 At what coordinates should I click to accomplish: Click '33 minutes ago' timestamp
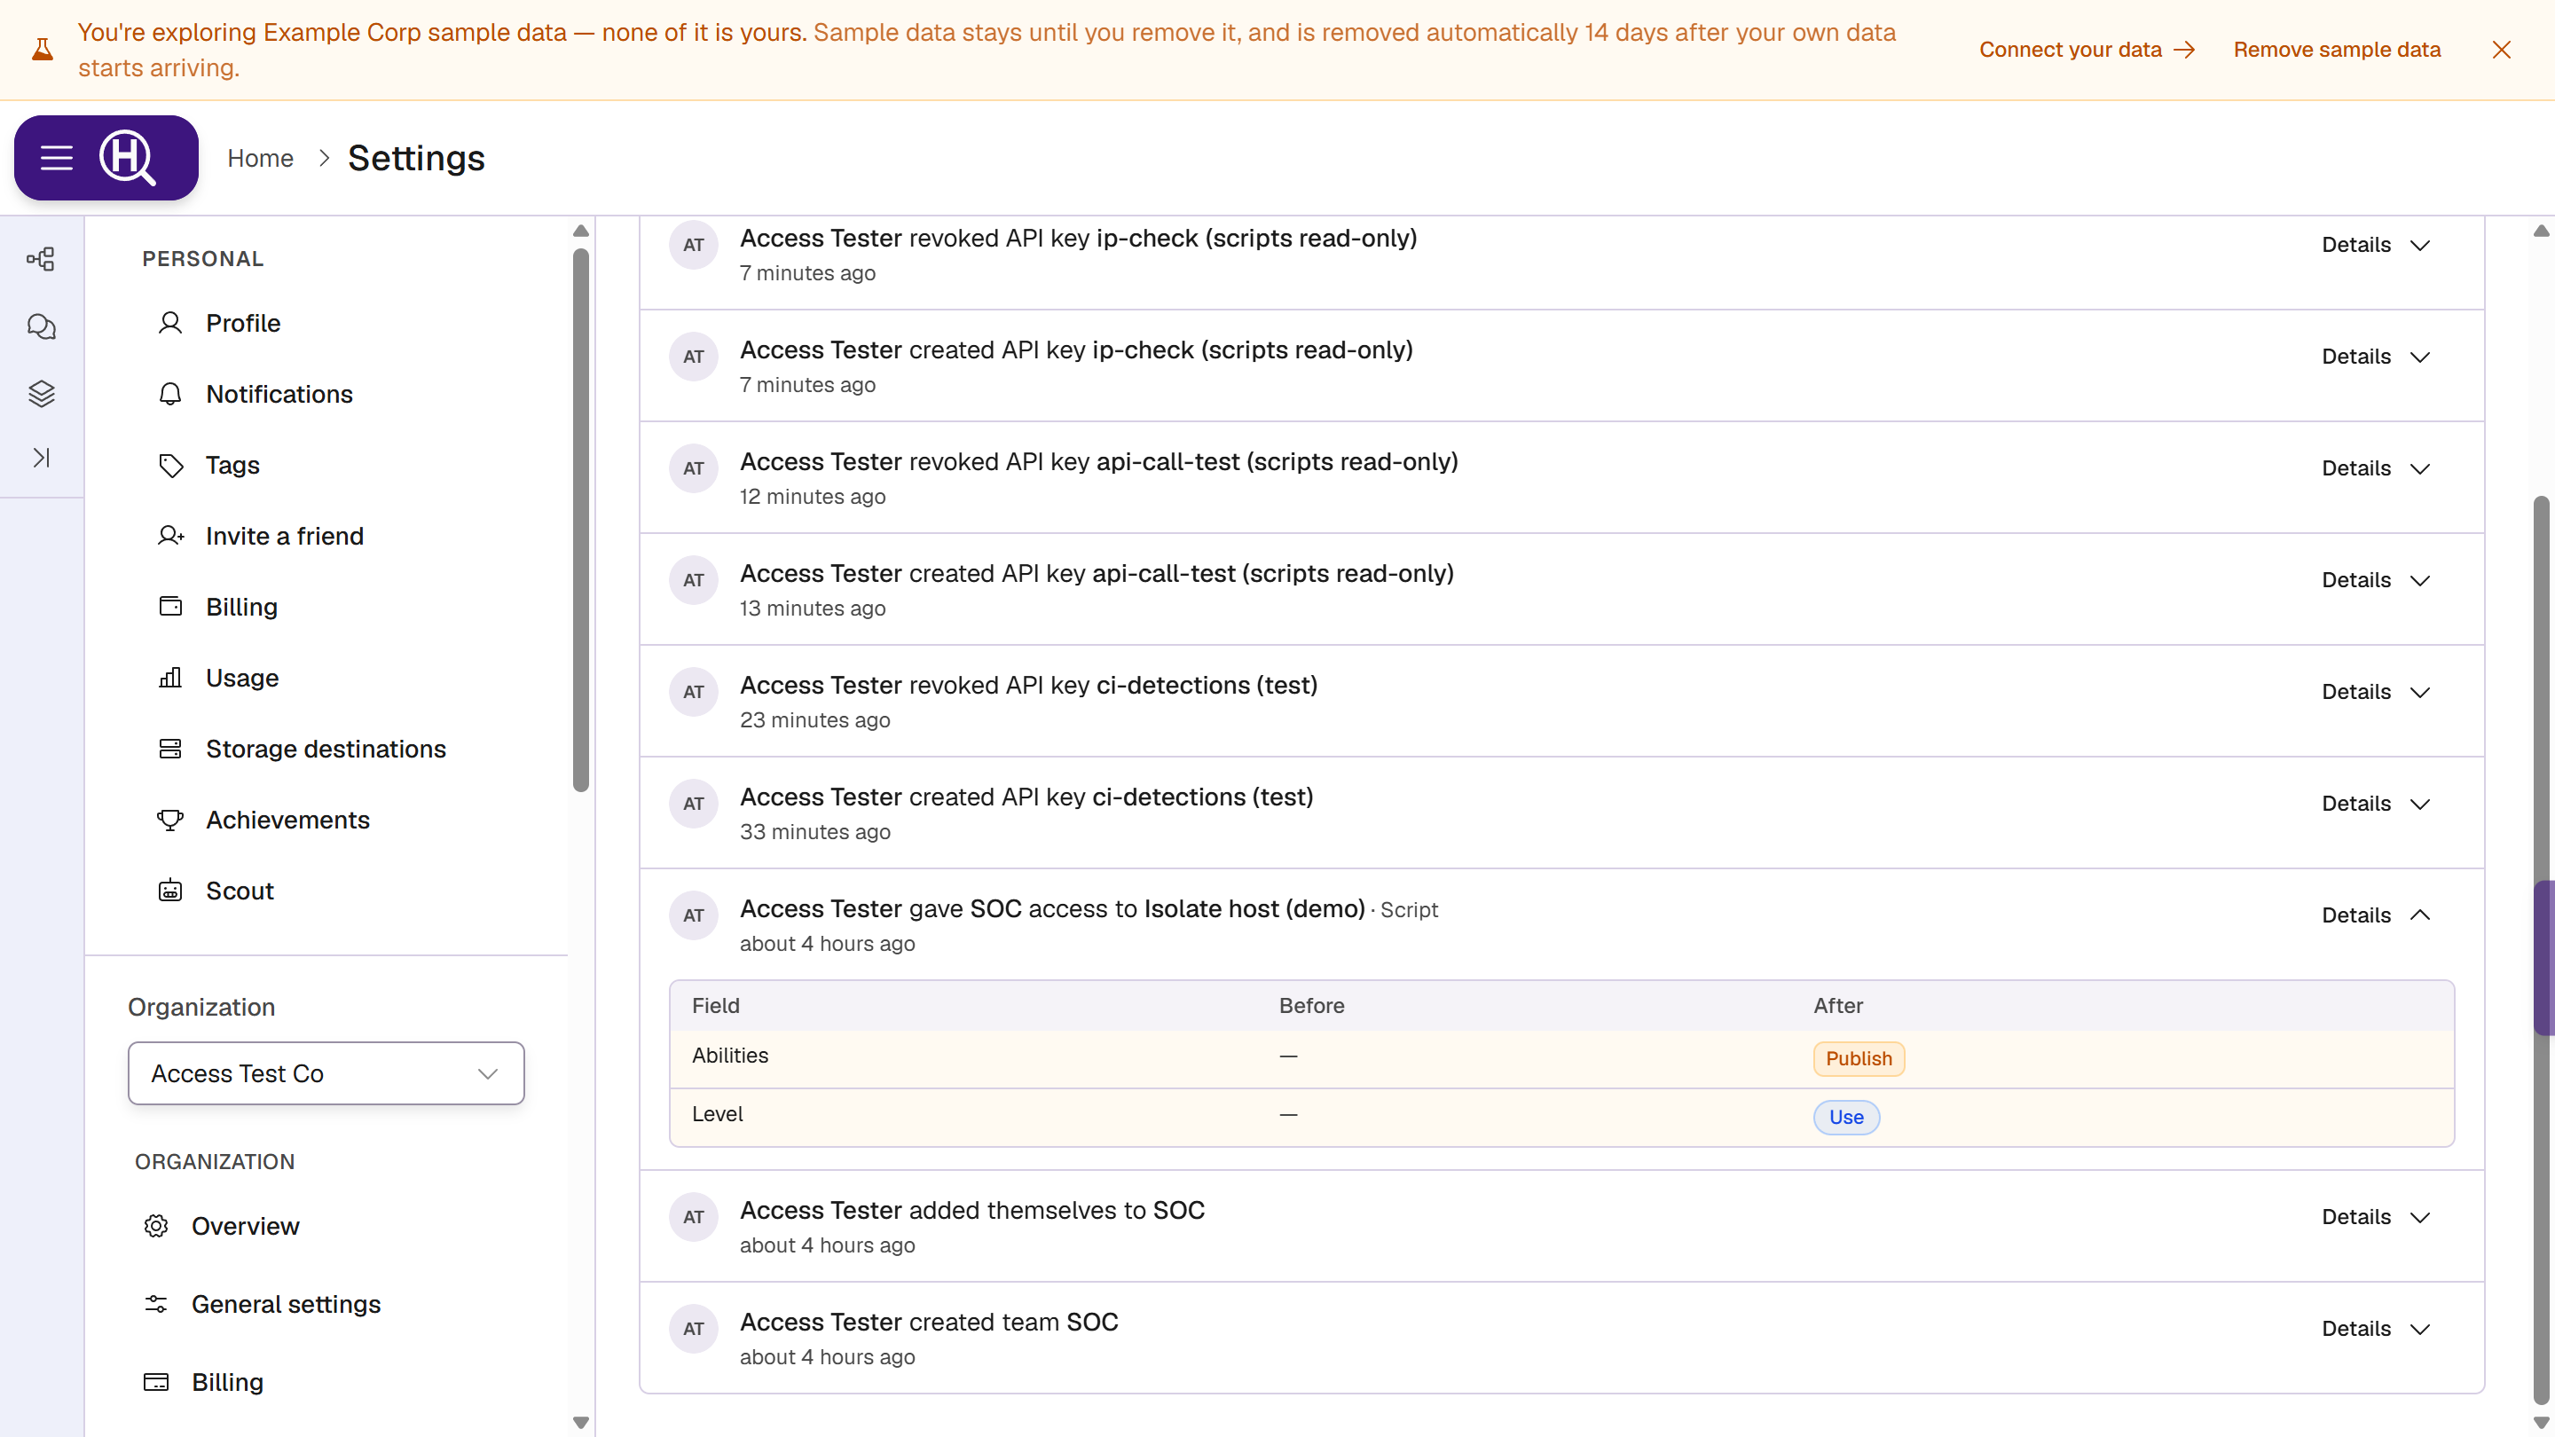click(x=814, y=832)
